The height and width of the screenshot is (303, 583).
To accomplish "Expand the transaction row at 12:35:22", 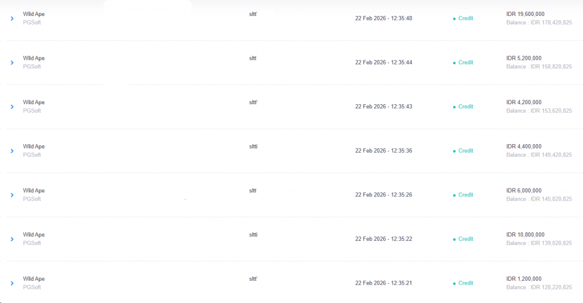I will click(12, 239).
